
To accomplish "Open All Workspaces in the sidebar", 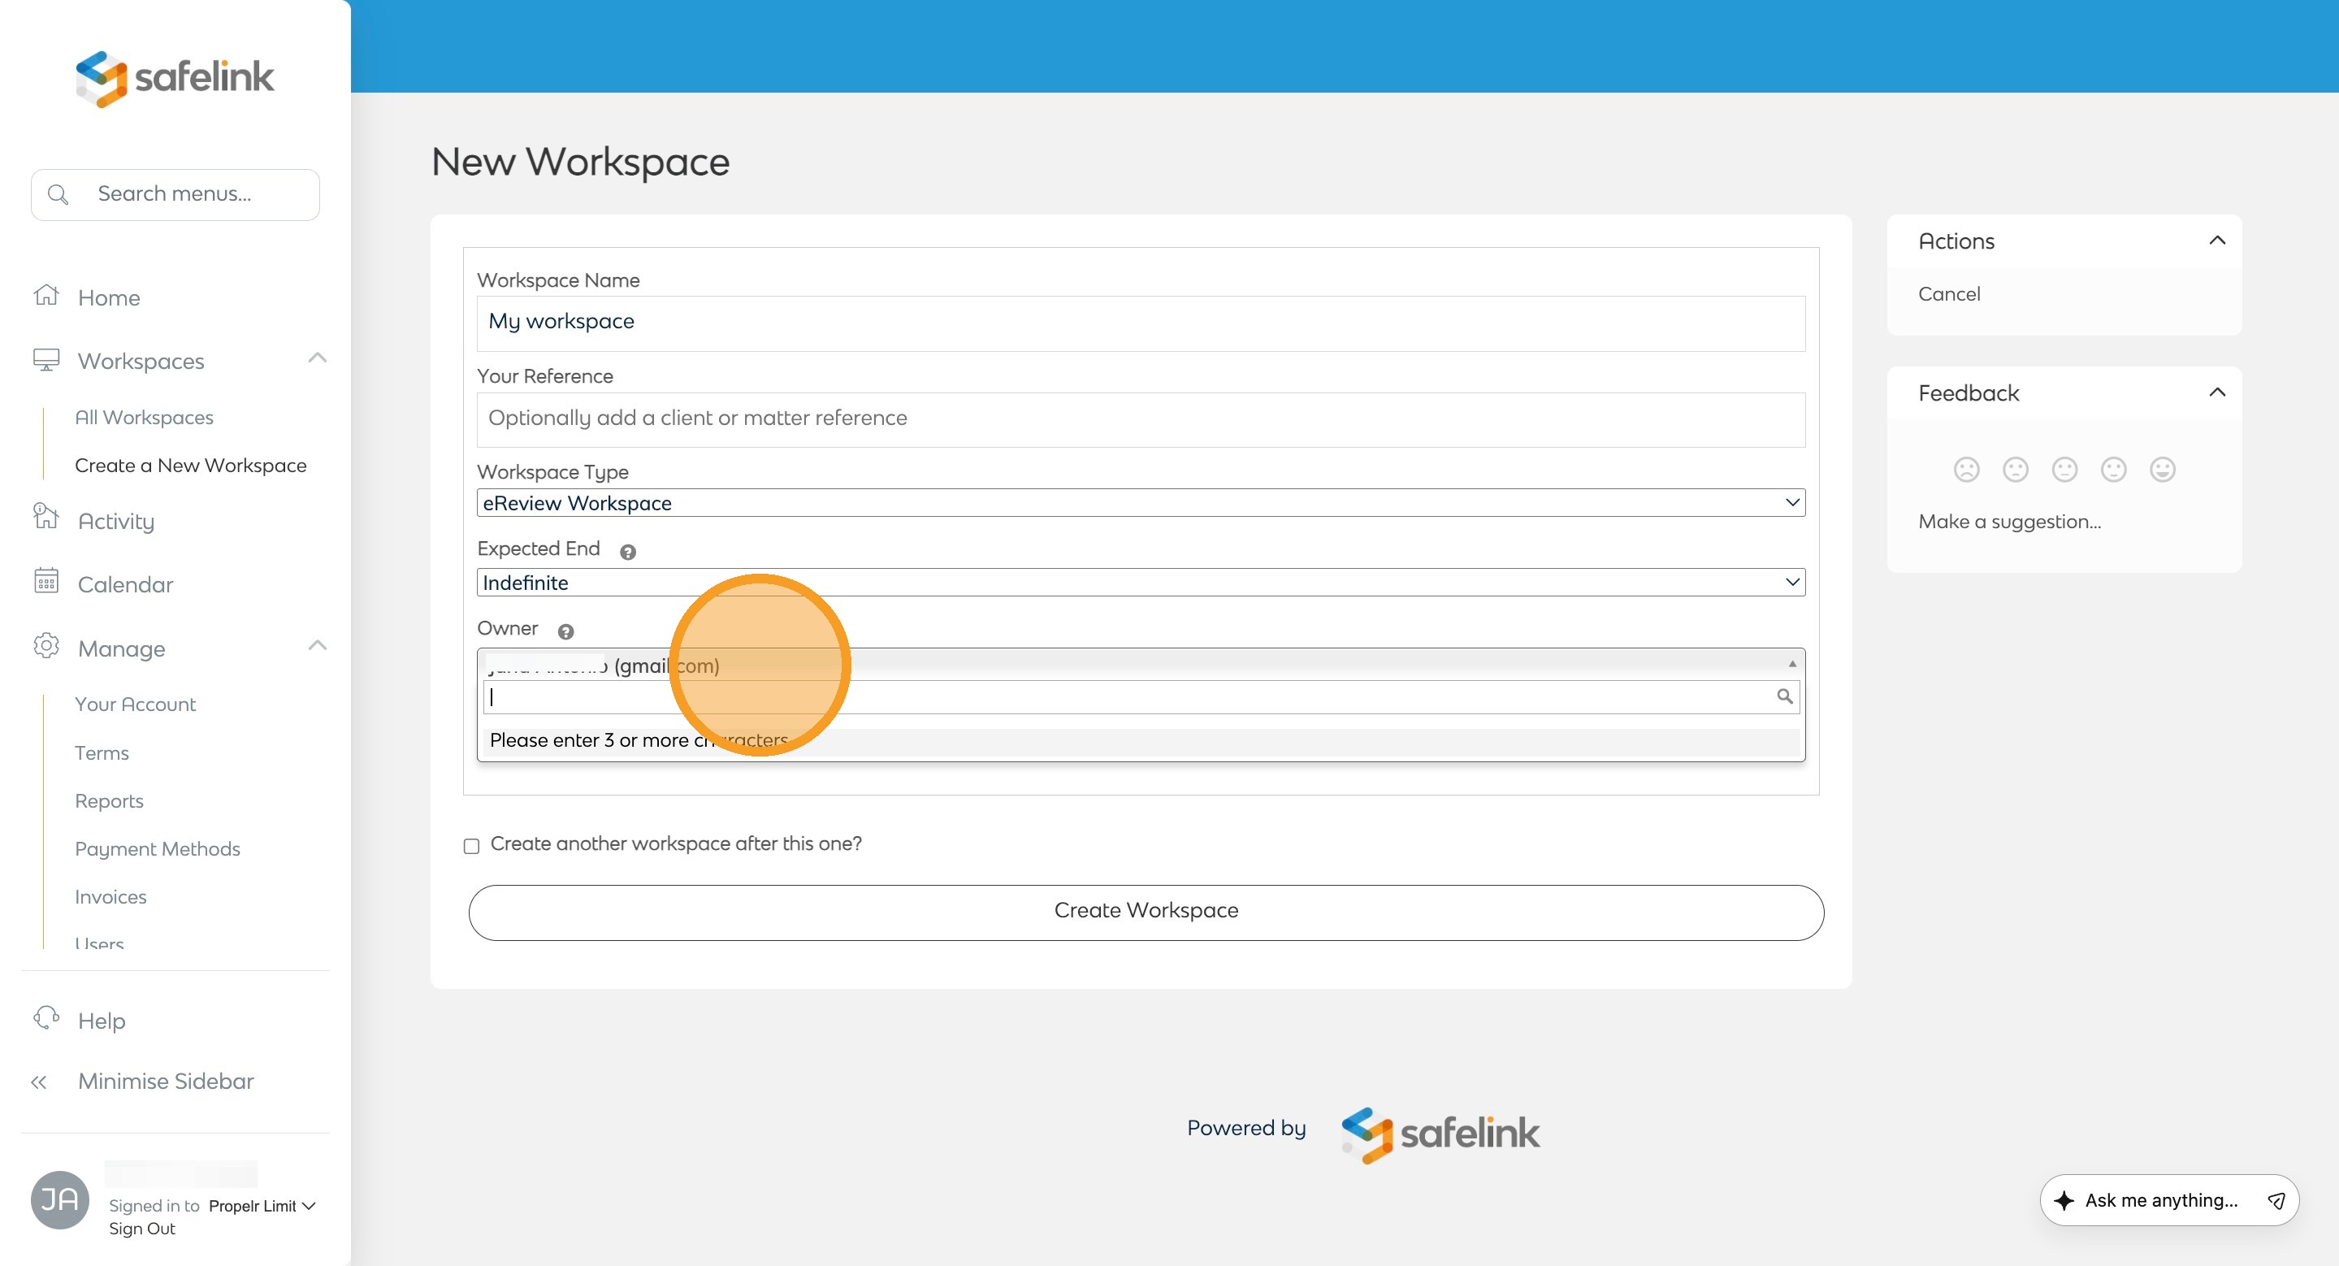I will click(144, 418).
